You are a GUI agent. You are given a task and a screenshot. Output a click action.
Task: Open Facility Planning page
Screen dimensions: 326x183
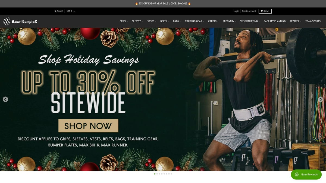[x=275, y=21]
